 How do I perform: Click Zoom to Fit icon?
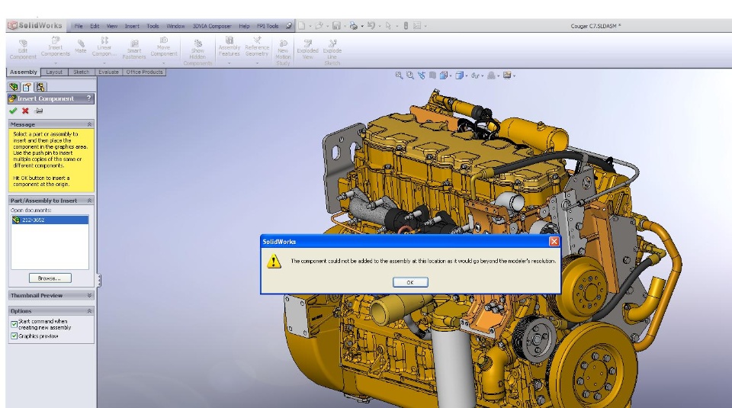click(399, 75)
